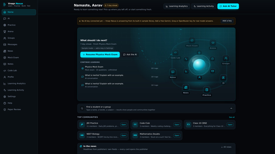
Task: Click the 'In the news' heading
Action: pos(90,146)
